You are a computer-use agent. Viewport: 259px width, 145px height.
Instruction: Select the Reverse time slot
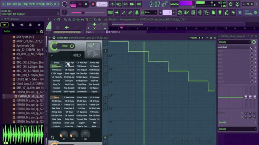tap(57, 81)
